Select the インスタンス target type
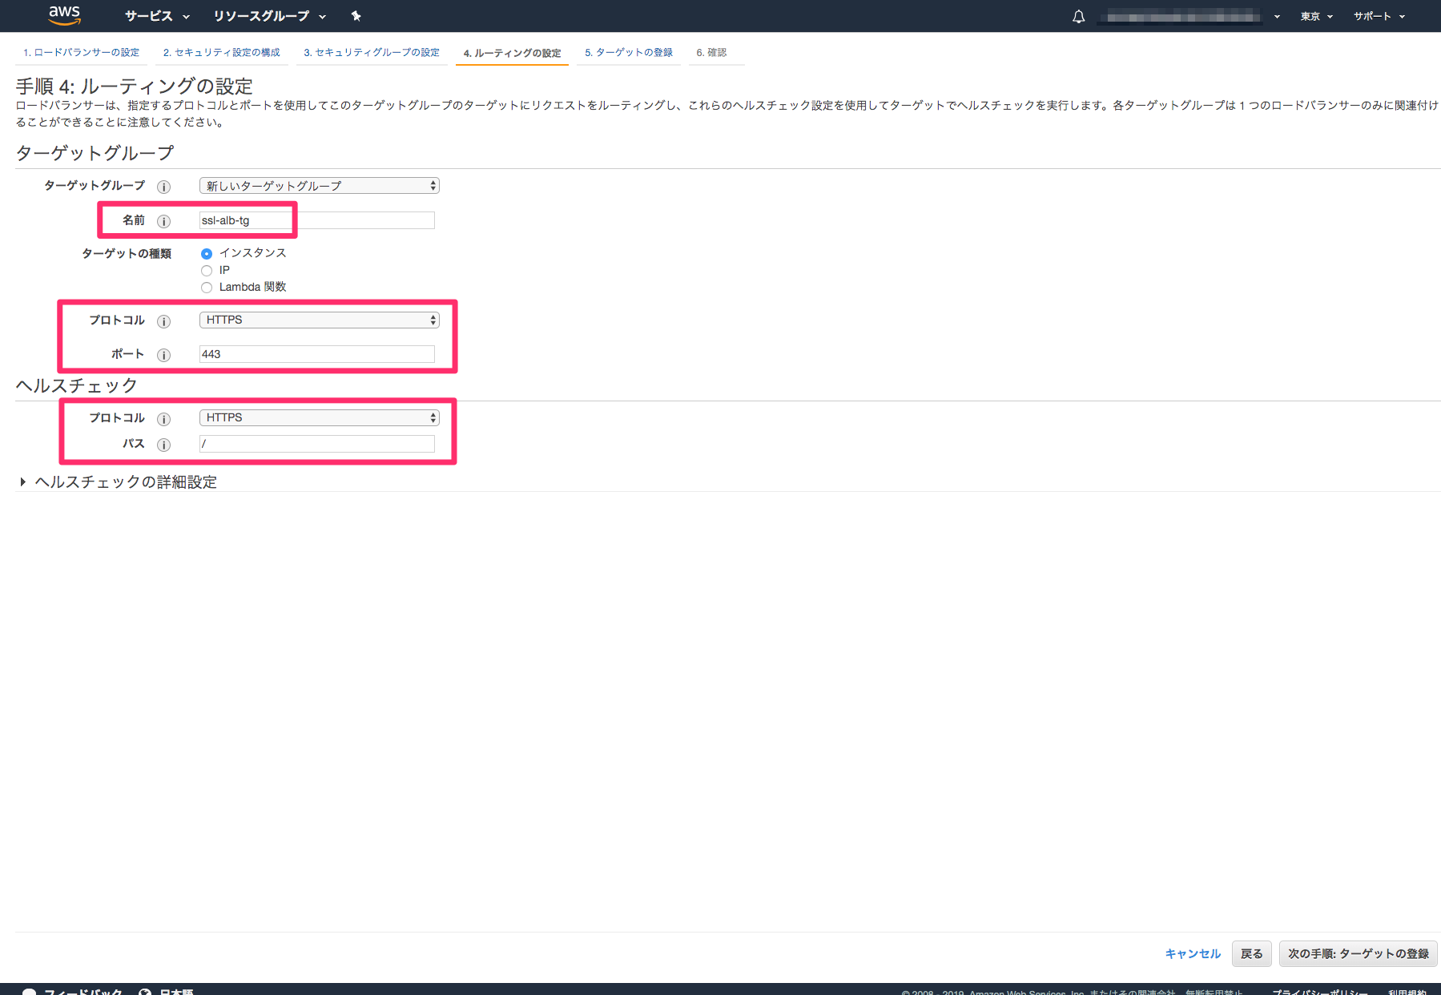 tap(207, 253)
